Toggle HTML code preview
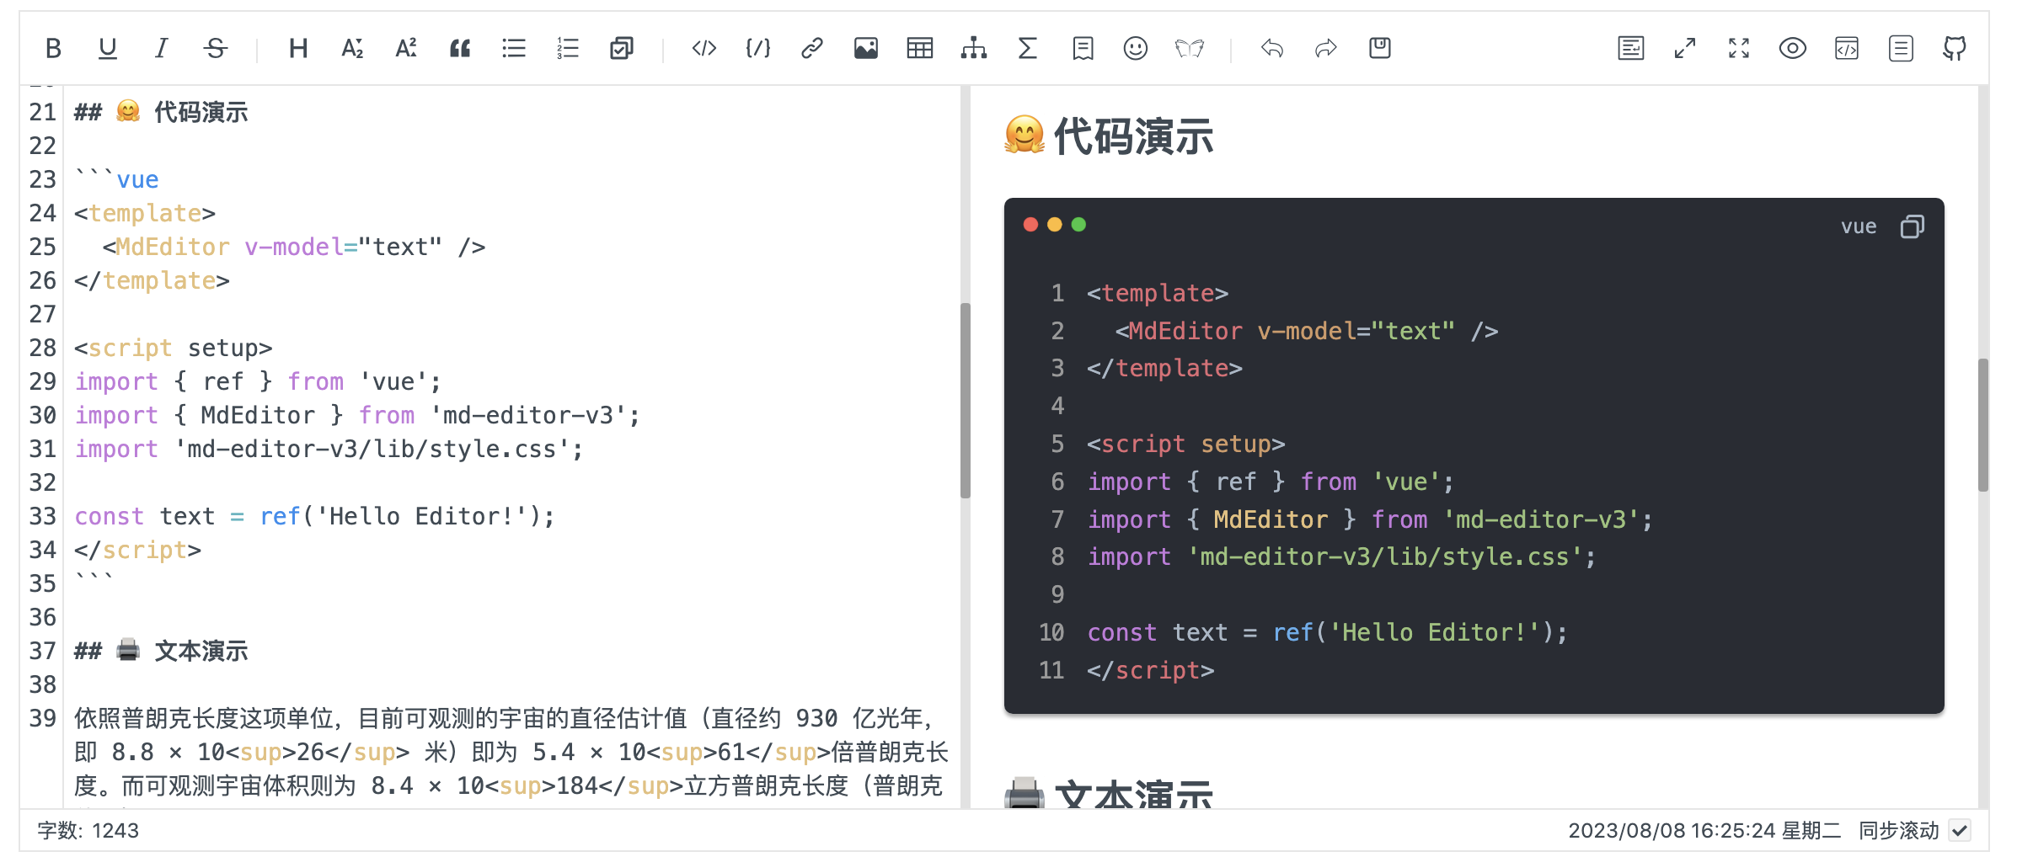 1847,48
